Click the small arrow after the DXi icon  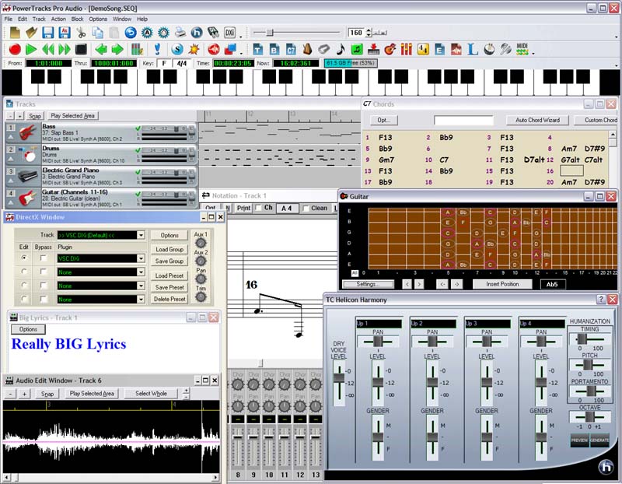(x=240, y=36)
